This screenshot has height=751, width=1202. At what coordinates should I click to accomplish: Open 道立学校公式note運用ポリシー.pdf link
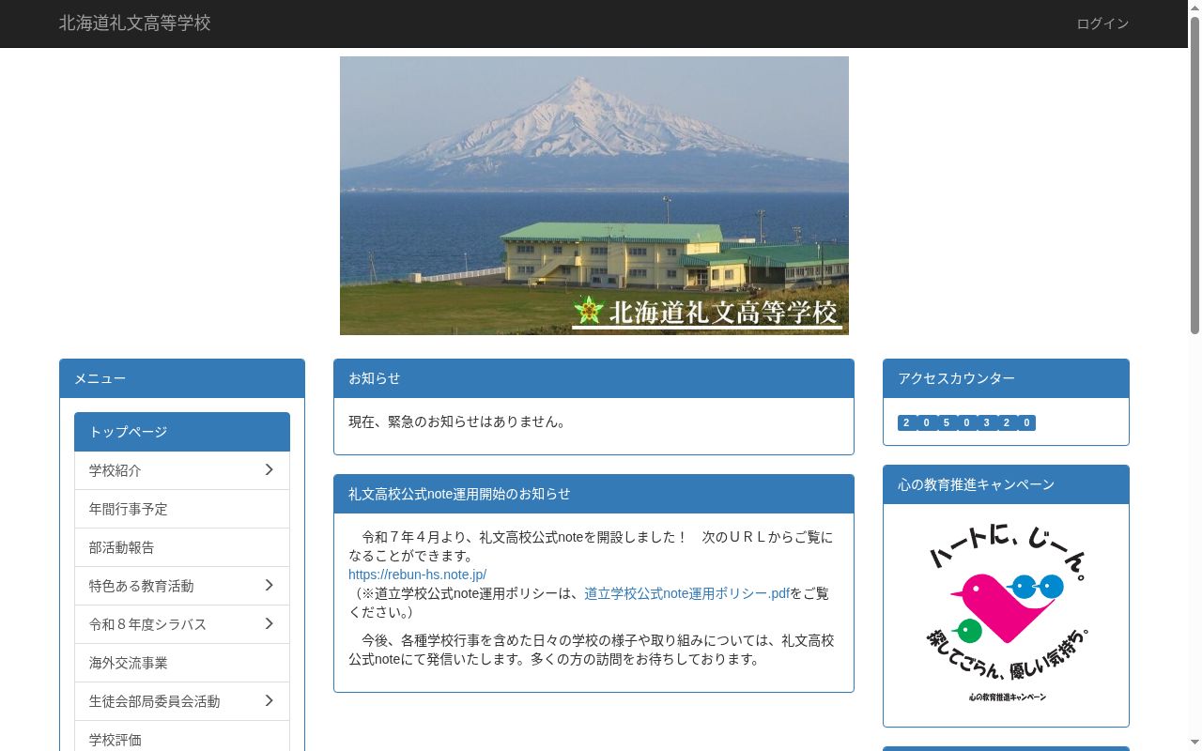point(686,593)
